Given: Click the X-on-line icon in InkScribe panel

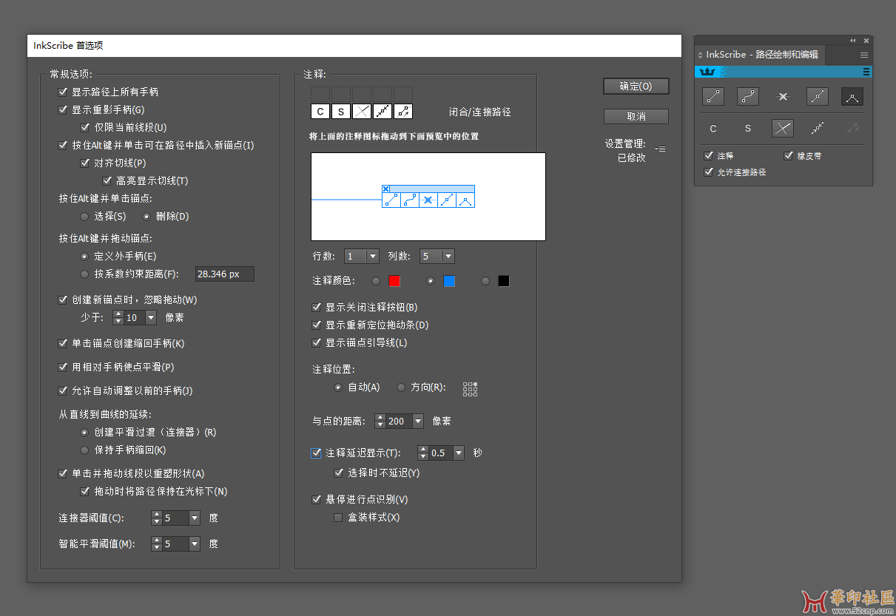Looking at the screenshot, I should click(783, 96).
